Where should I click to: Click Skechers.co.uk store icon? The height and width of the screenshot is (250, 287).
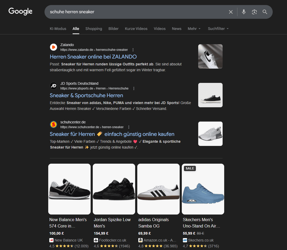pos(185,240)
